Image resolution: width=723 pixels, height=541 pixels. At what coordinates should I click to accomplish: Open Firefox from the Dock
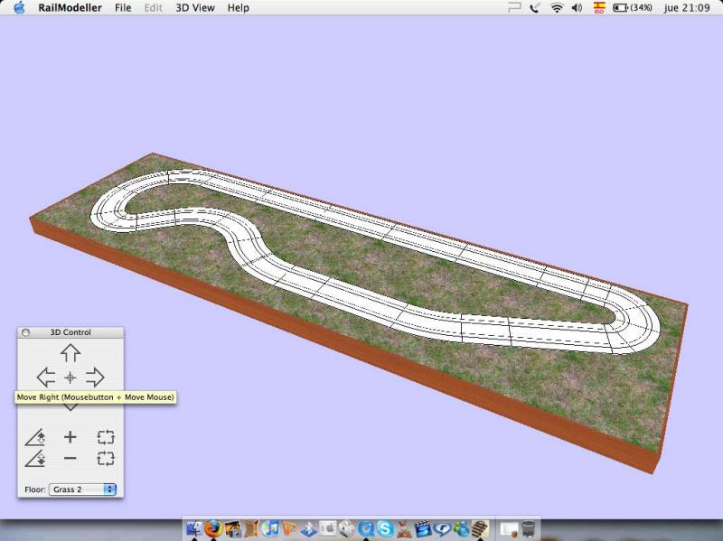(x=213, y=528)
